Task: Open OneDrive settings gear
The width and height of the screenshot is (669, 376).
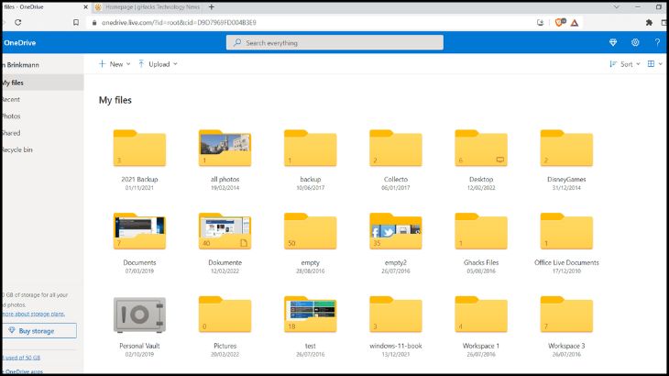Action: tap(635, 42)
